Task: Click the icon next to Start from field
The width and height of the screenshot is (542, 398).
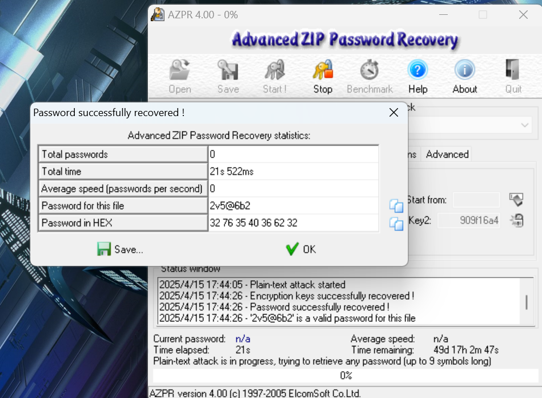Action: click(x=516, y=200)
